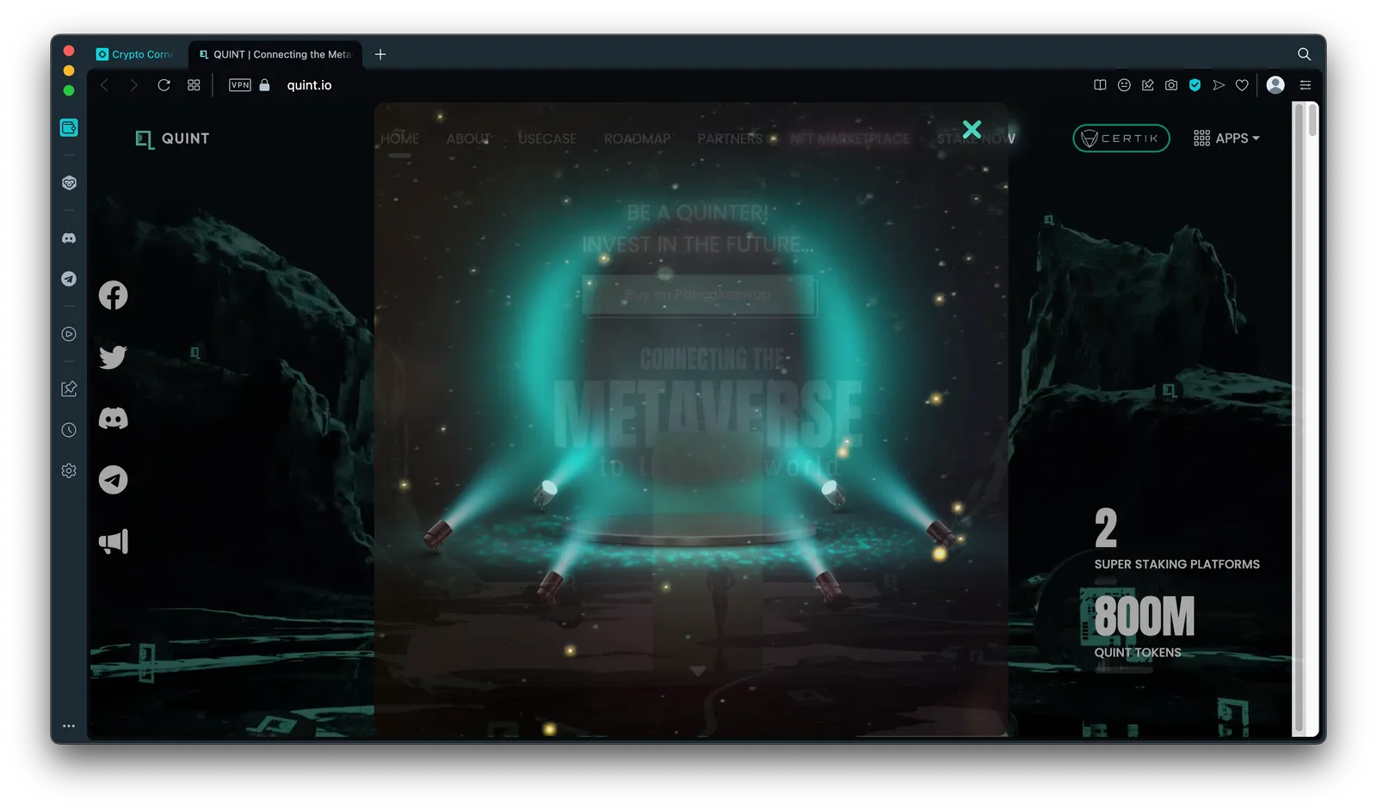The height and width of the screenshot is (811, 1377).
Task: Open settings gear in sidebar
Action: point(69,470)
